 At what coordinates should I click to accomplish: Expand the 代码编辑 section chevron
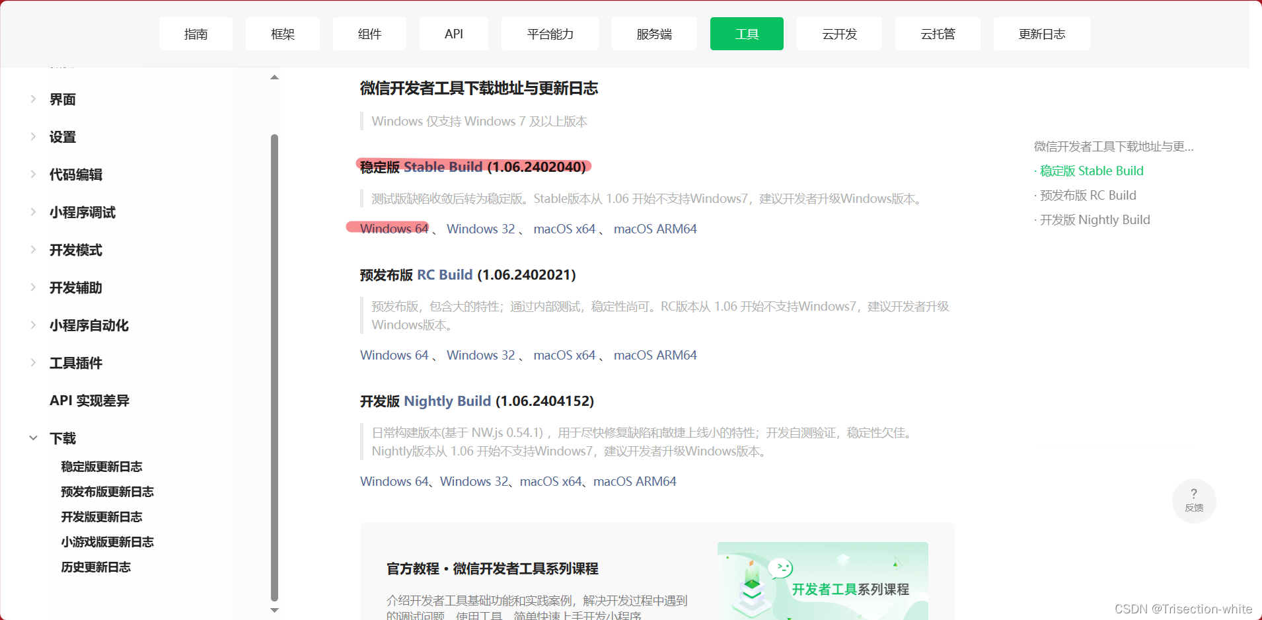click(x=33, y=174)
